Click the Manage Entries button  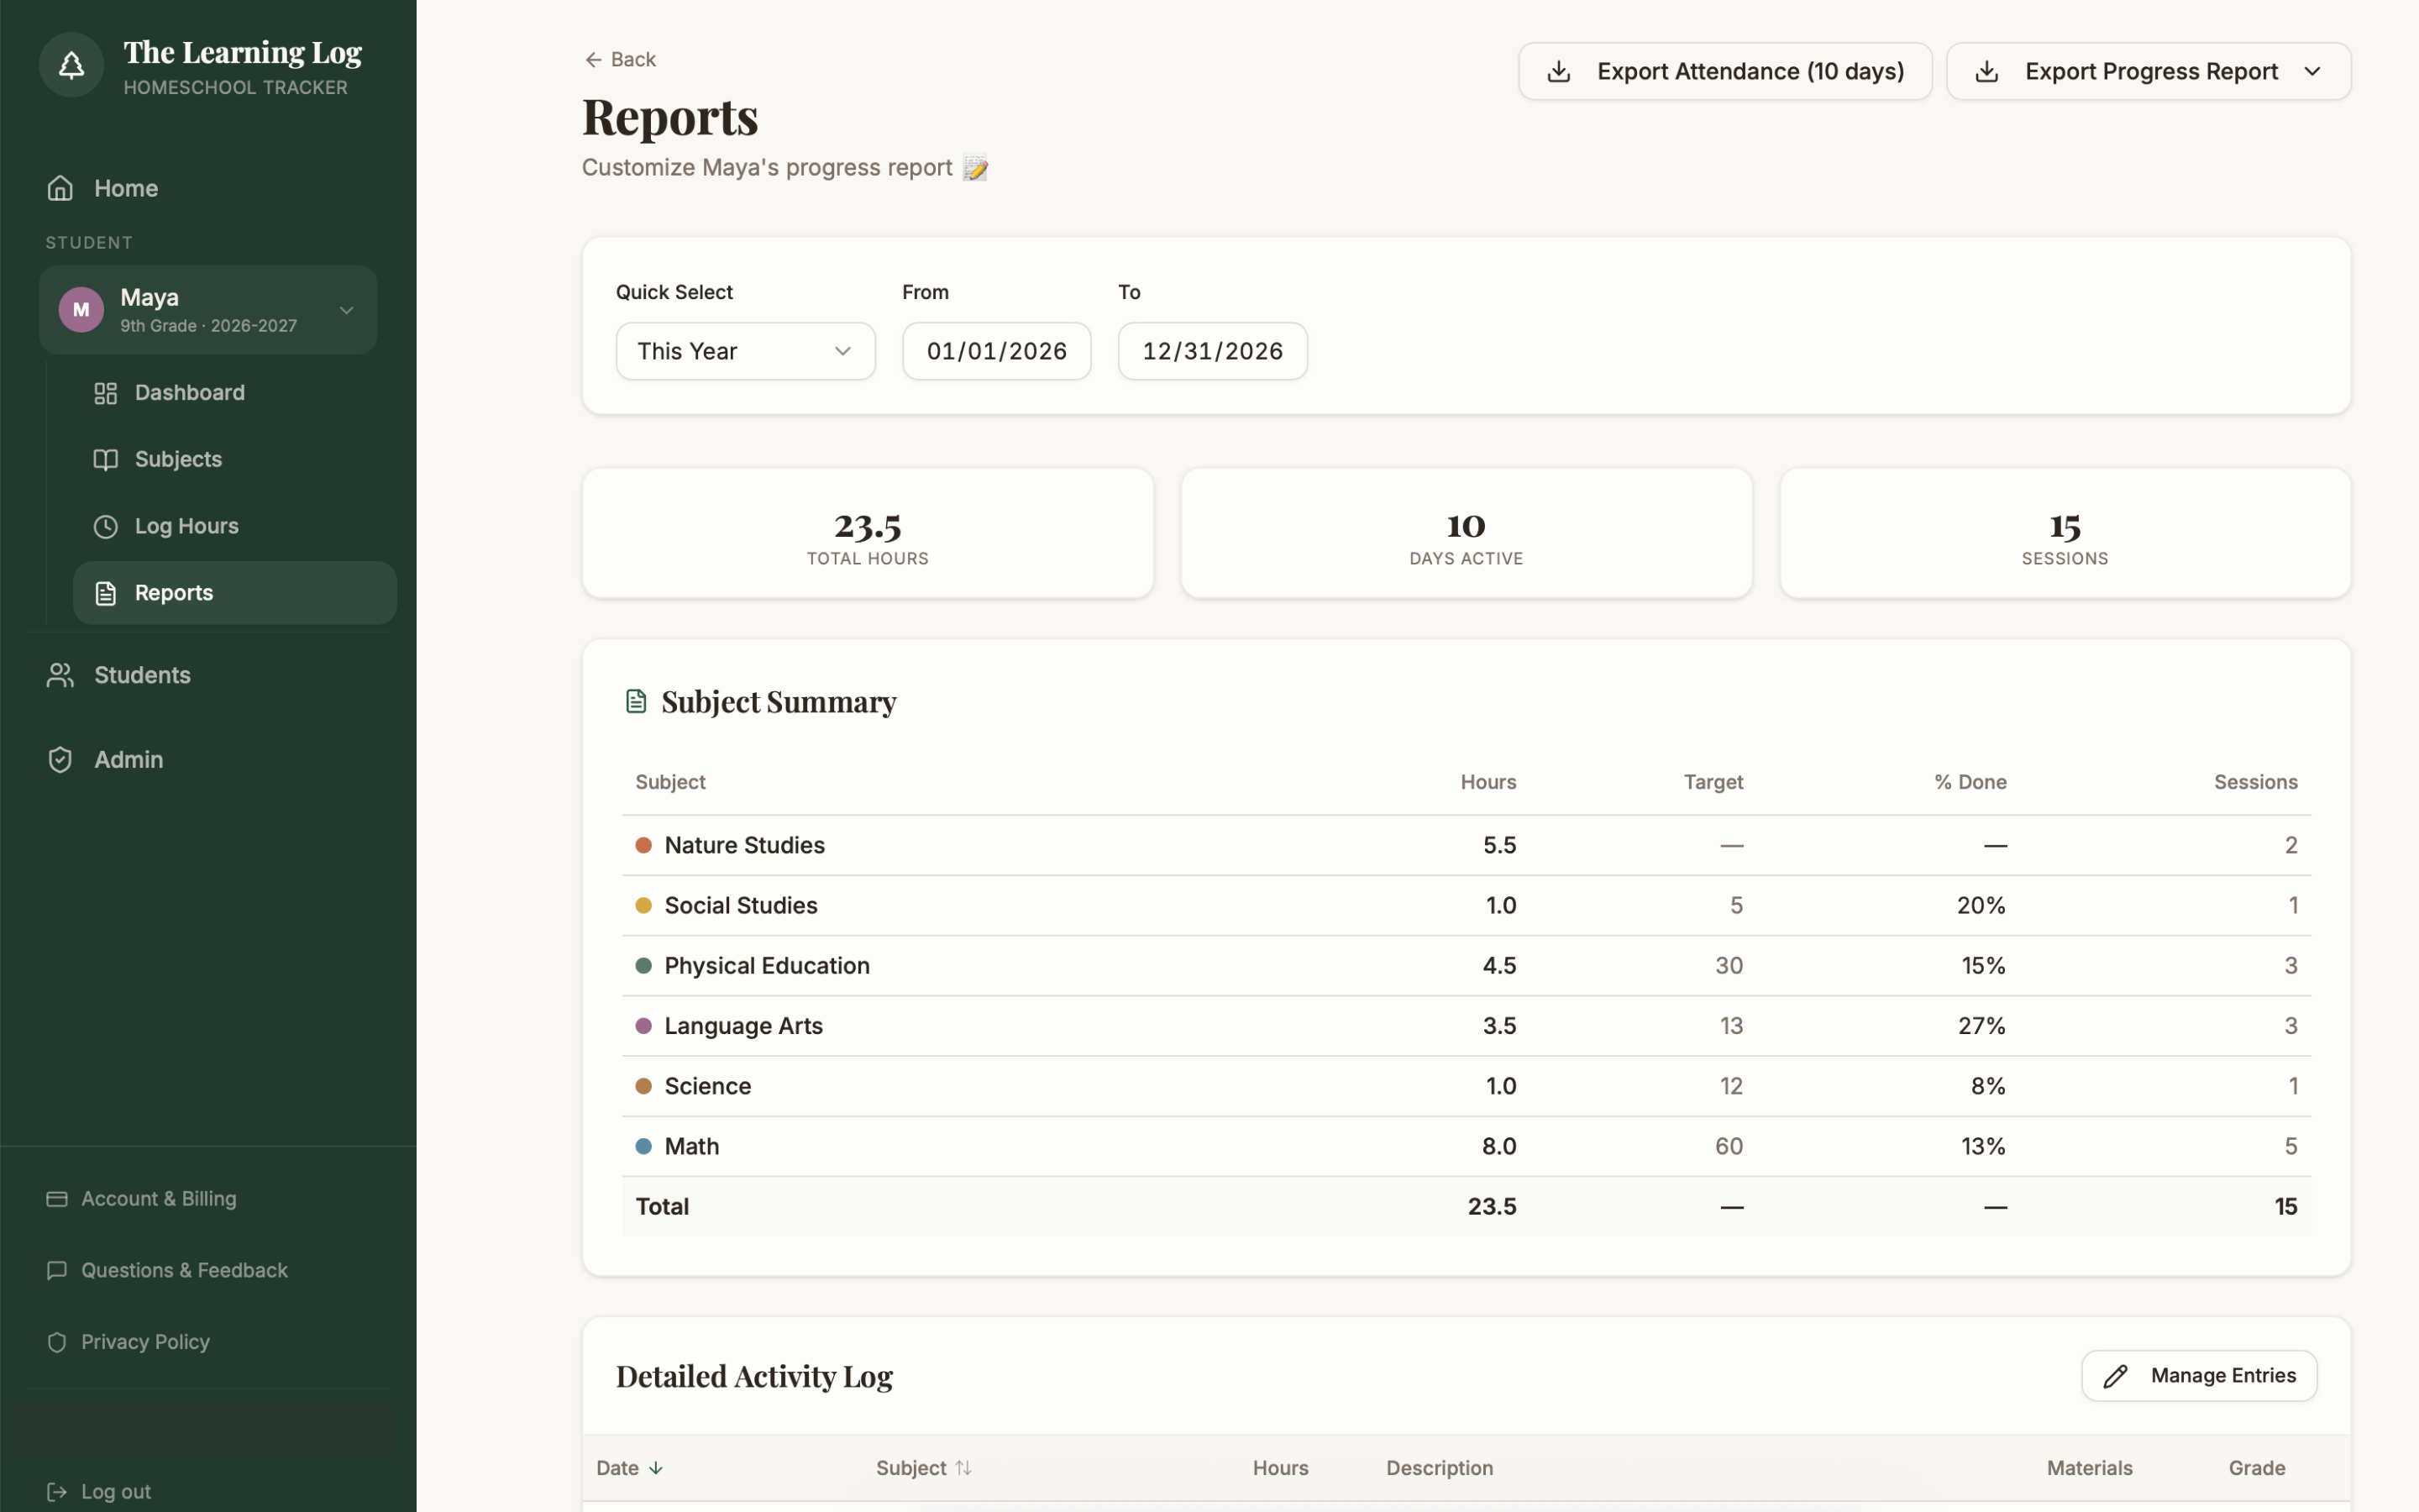tap(2199, 1376)
